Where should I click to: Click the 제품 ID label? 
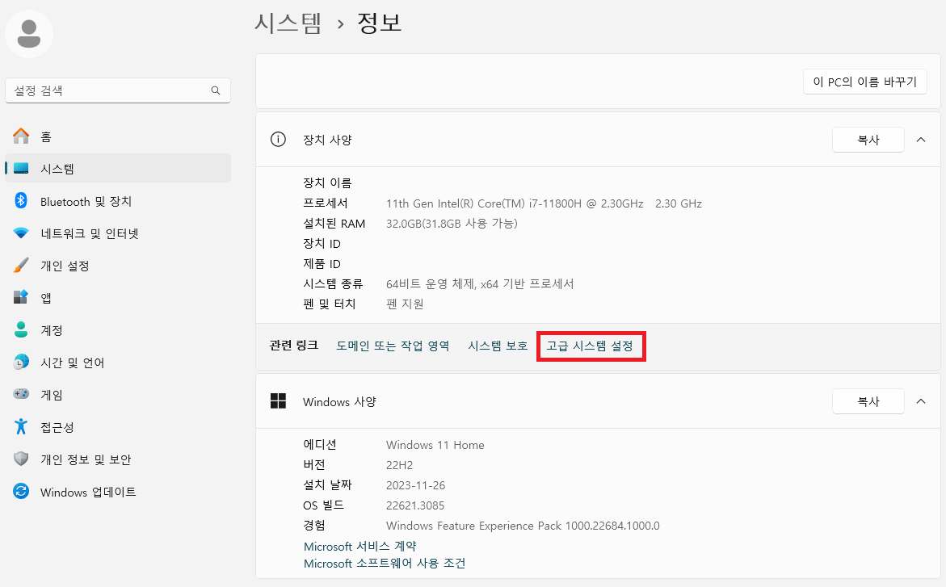(322, 264)
